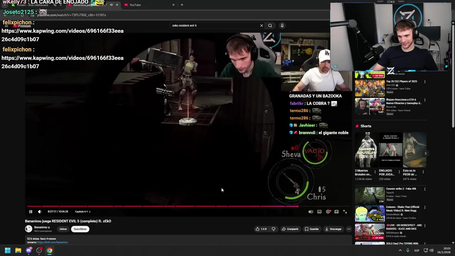Open options for Illojuan GTA 6 video
The width and height of the screenshot is (455, 256).
click(x=425, y=100)
